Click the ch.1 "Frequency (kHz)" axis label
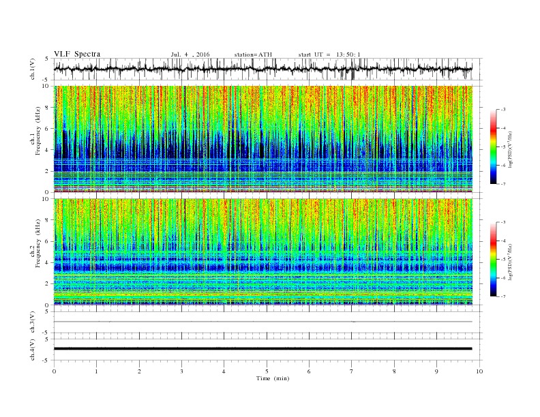540x417 pixels. coord(37,131)
